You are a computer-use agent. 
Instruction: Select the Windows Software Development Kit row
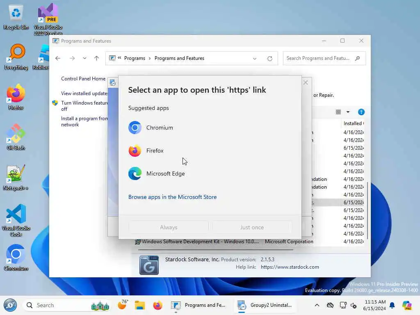[x=249, y=241]
